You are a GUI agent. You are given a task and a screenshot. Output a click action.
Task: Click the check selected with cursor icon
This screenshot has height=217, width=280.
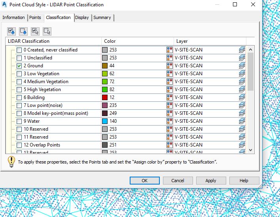tap(35, 31)
